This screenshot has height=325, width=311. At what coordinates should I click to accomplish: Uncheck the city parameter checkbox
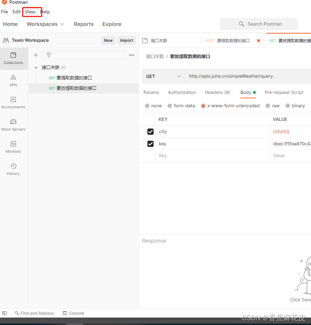[151, 132]
